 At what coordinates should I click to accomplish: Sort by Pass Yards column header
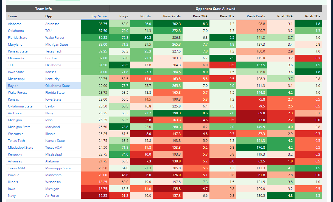(x=167, y=16)
